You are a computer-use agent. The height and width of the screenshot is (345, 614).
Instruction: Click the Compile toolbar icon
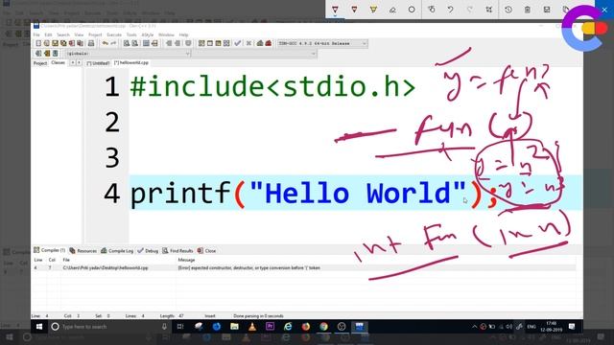[x=201, y=43]
